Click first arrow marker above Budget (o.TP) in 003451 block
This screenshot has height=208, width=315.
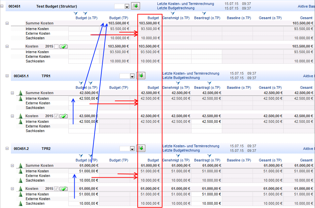click(x=76, y=14)
